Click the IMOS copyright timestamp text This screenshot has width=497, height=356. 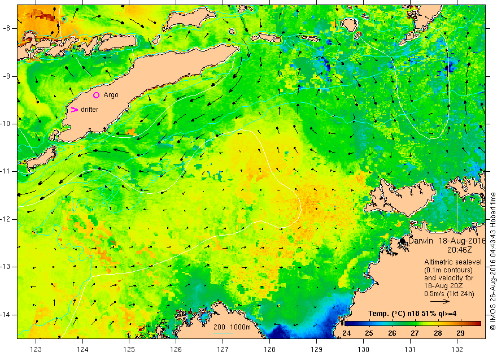[x=493, y=261]
